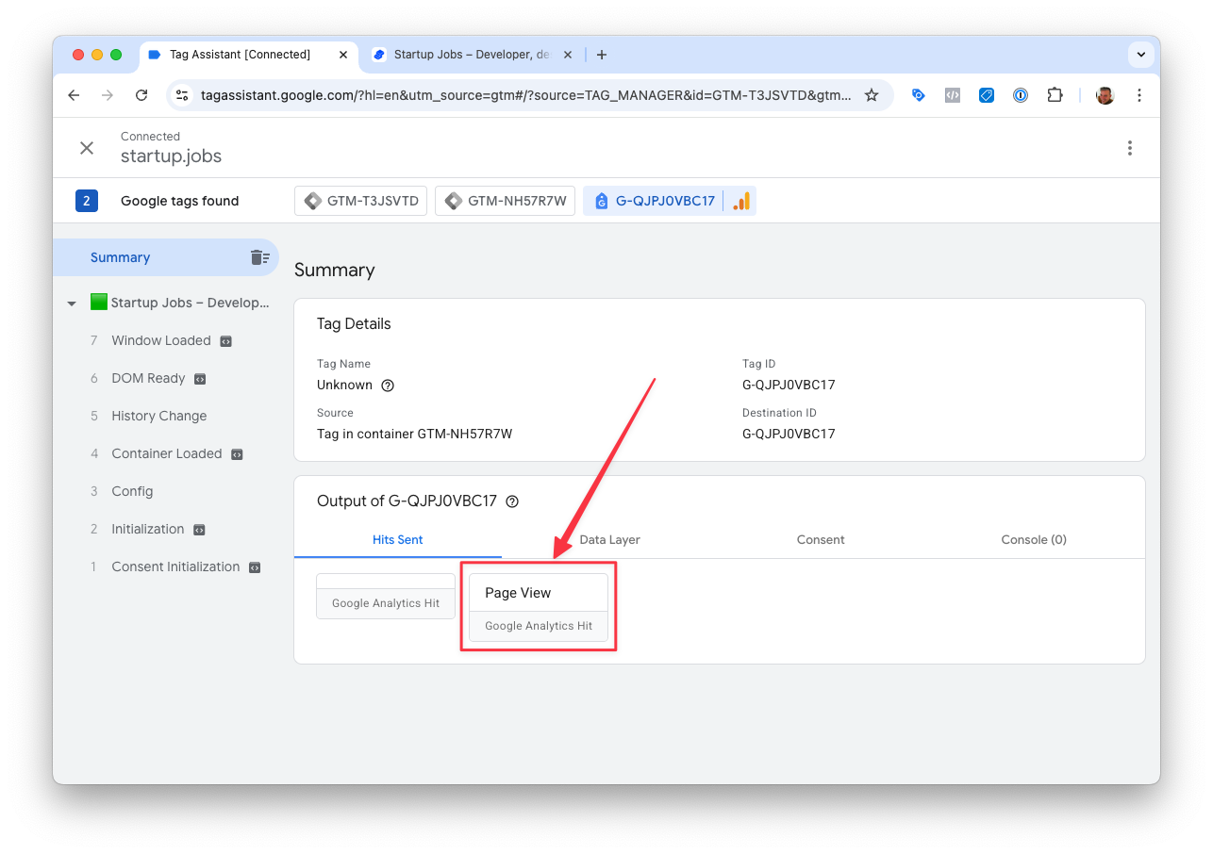Image resolution: width=1213 pixels, height=854 pixels.
Task: Click the code icon next to Container Loaded
Action: 238,454
